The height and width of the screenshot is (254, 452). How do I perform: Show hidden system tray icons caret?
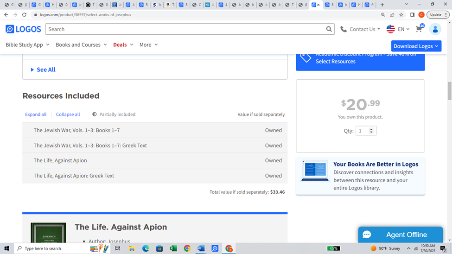coord(408,248)
